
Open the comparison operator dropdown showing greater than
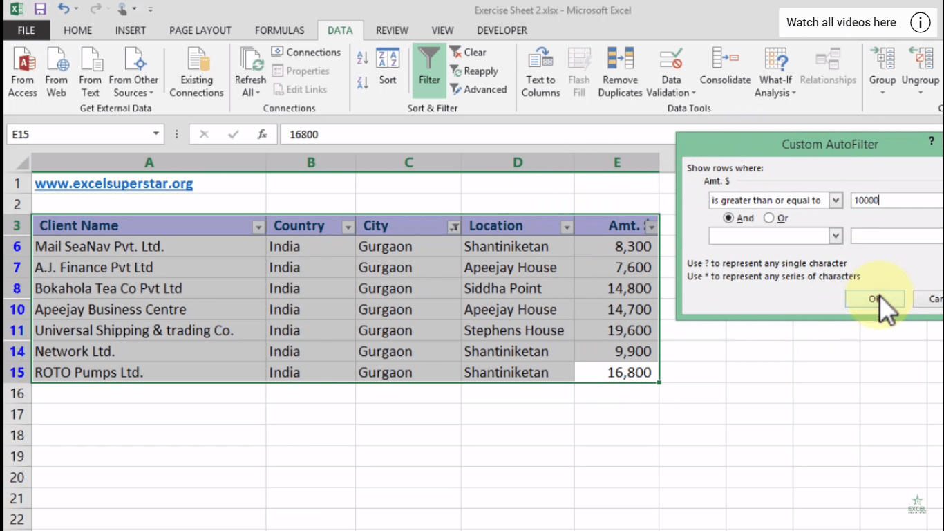(x=836, y=200)
